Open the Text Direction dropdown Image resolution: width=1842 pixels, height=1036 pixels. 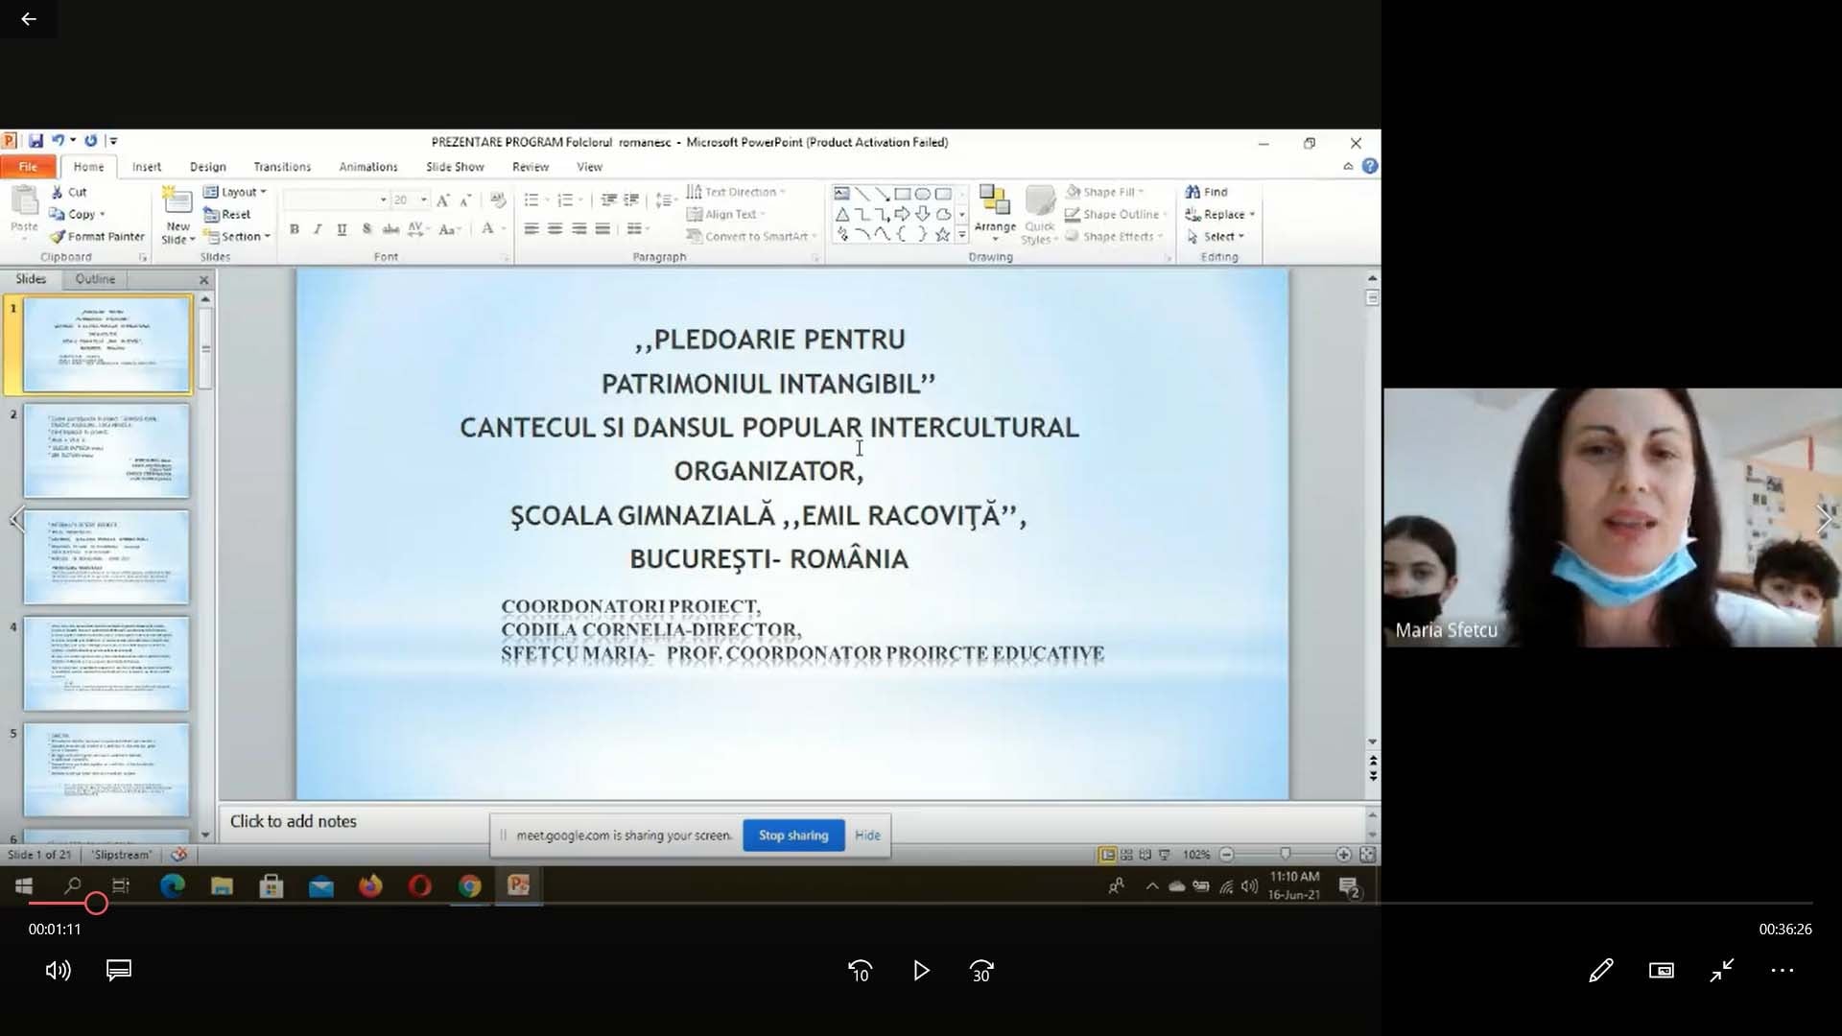(736, 192)
